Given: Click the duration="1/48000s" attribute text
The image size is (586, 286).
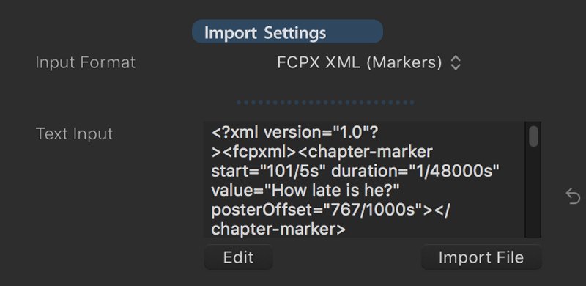Looking at the screenshot, I should tap(415, 171).
